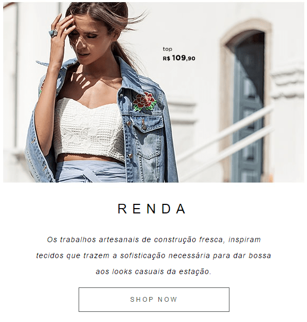Open the R$ 109,90 price tag

pyautogui.click(x=179, y=58)
